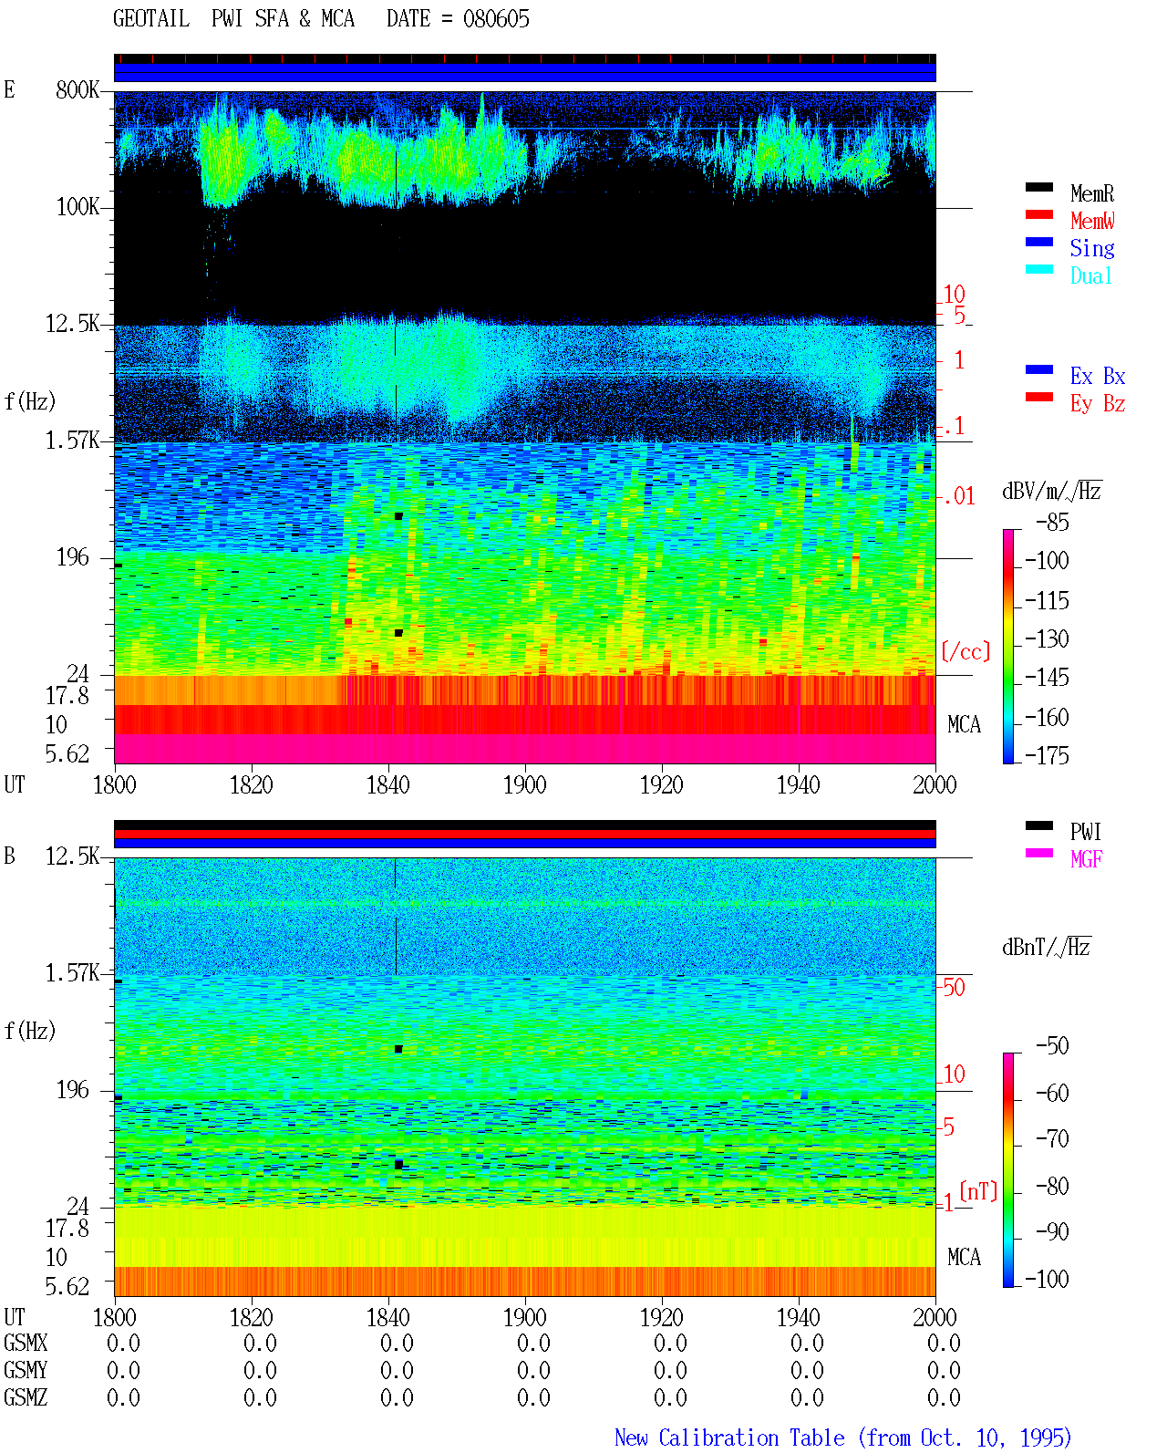Select the 'DATE = 080605' text
This screenshot has height=1453, width=1167.
point(458,19)
